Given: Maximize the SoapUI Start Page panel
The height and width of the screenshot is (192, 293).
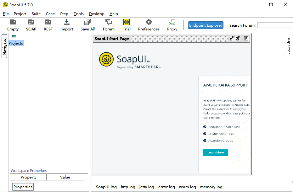Looking at the screenshot, I should click(x=238, y=38).
